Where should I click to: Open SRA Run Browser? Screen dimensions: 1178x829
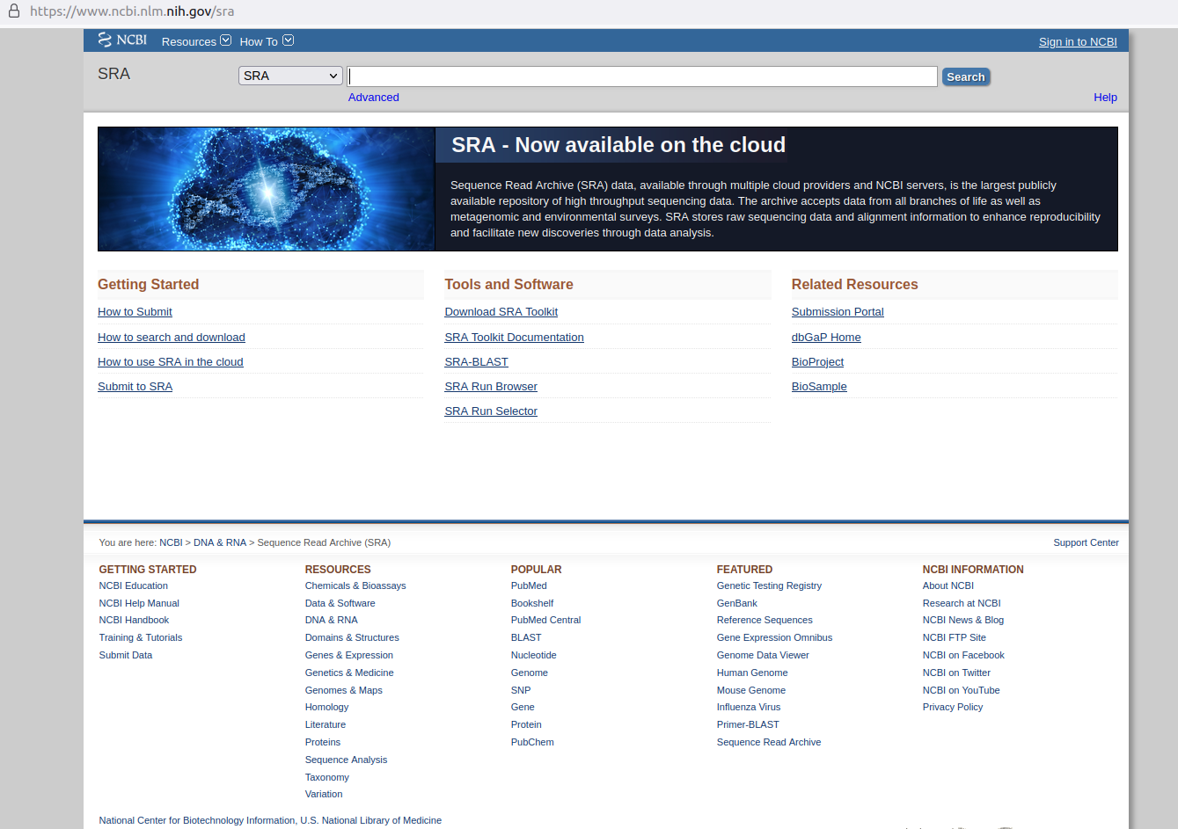pyautogui.click(x=491, y=387)
